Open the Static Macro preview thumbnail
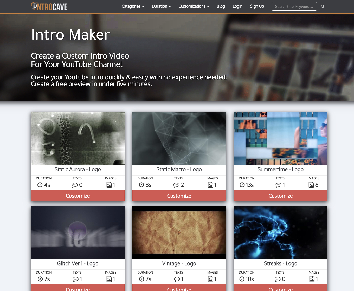354x291 pixels. coord(179,138)
